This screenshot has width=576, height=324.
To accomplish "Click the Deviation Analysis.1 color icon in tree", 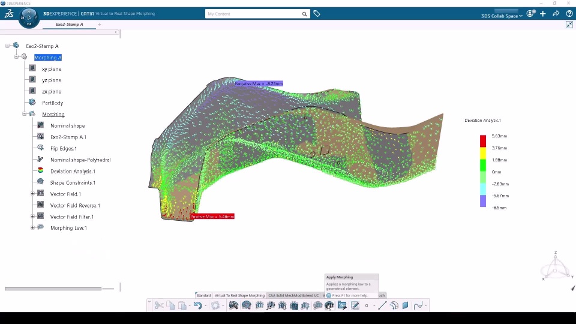I will click(40, 170).
